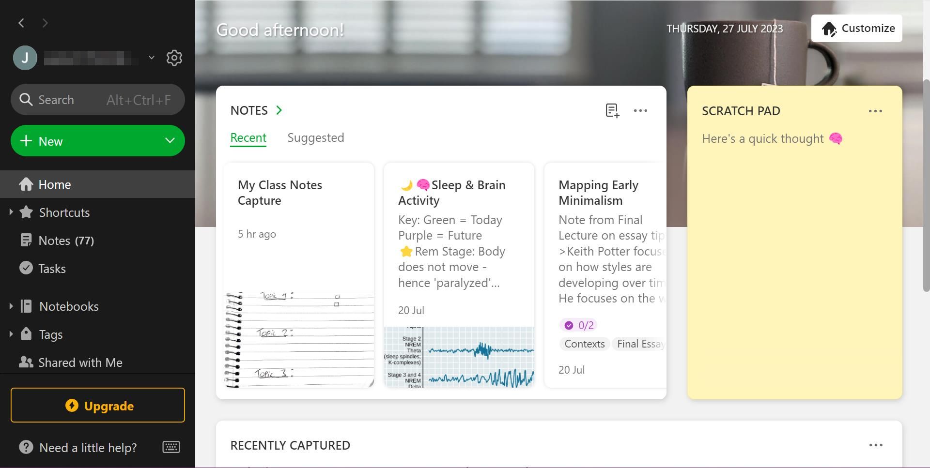Open the settings gear icon
The height and width of the screenshot is (468, 930).
(174, 58)
